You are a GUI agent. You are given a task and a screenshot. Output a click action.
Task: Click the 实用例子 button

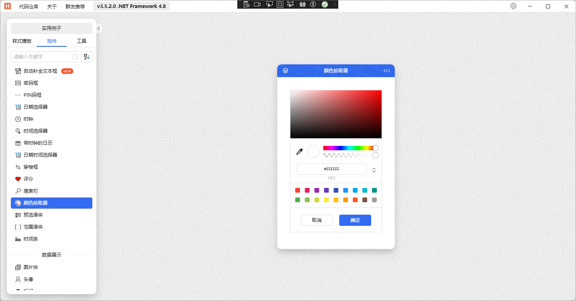coord(52,28)
